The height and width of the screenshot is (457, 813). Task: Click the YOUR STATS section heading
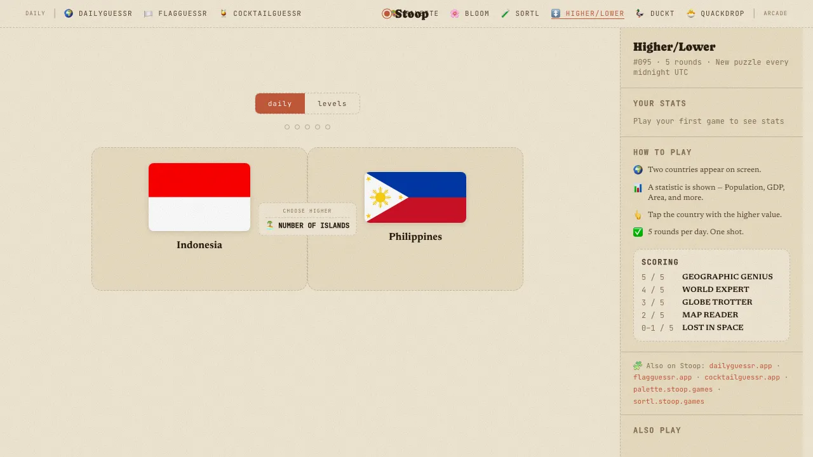pyautogui.click(x=660, y=103)
